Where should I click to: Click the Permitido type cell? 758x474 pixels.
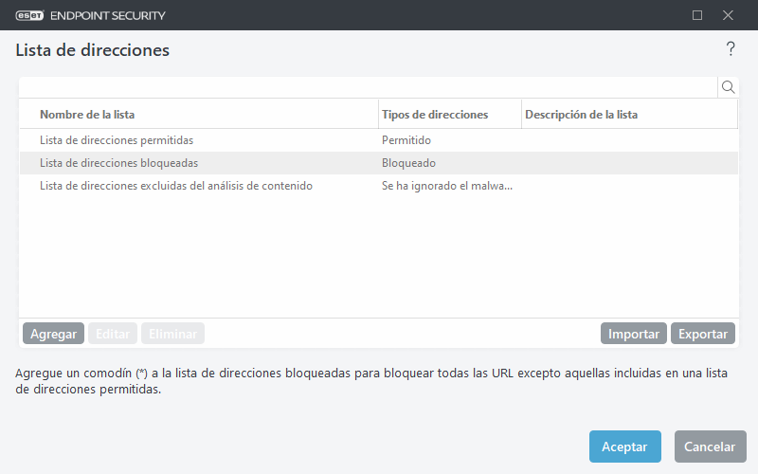tap(406, 140)
